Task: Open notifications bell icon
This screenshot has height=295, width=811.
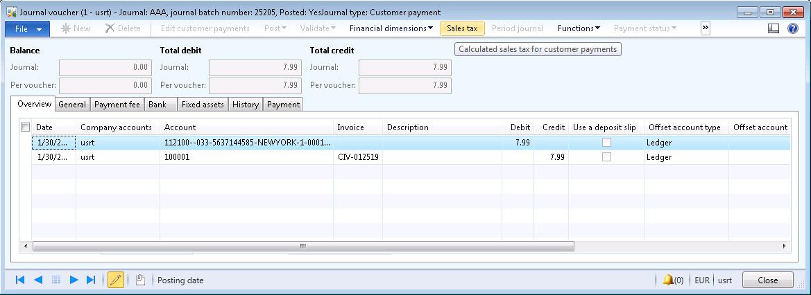Action: [667, 280]
